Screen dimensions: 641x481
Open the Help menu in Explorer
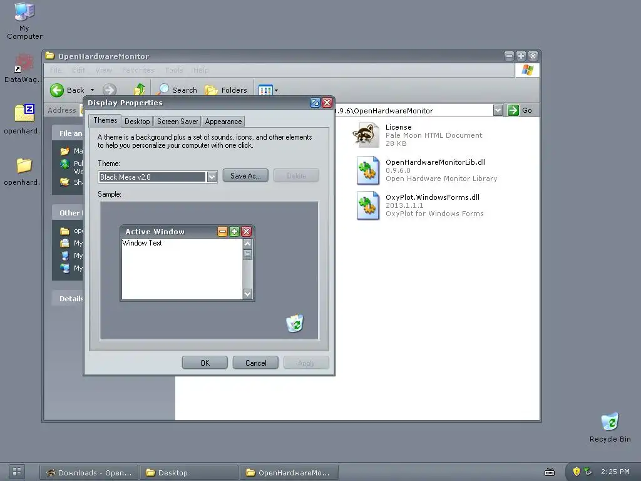201,70
